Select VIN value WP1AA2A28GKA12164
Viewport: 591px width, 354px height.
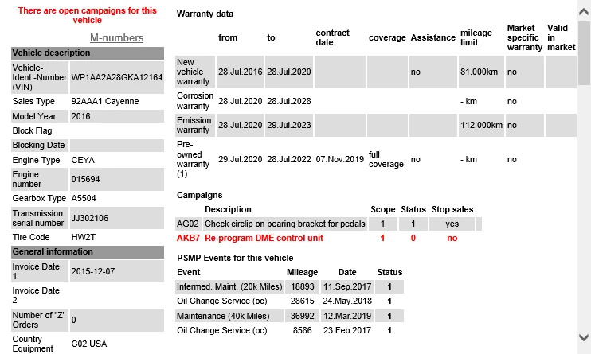(117, 77)
